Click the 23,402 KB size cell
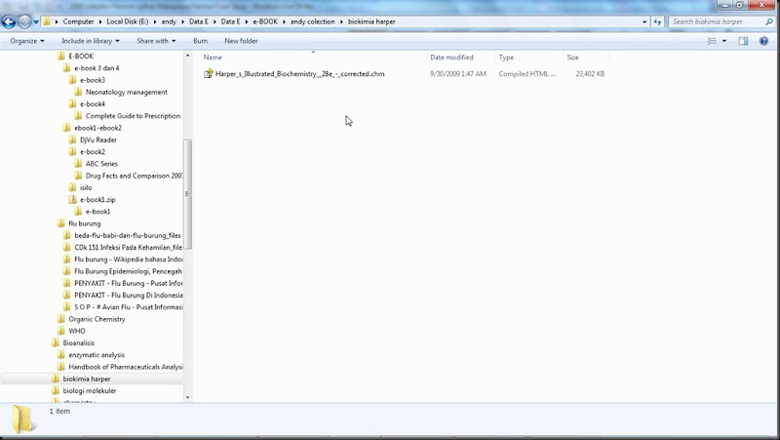 tap(590, 74)
